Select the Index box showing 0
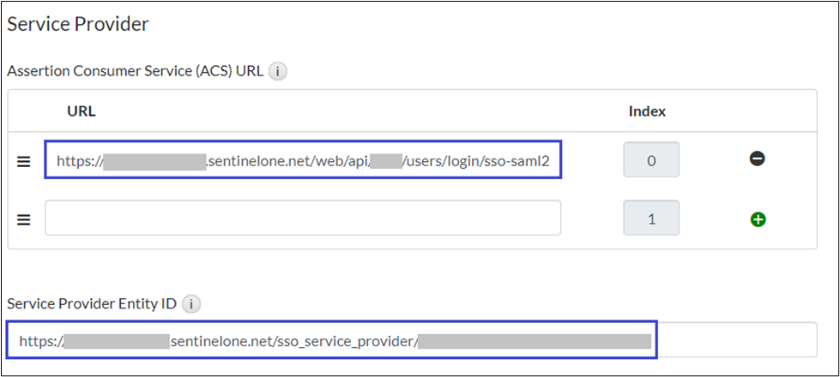This screenshot has height=377, width=840. coord(651,160)
